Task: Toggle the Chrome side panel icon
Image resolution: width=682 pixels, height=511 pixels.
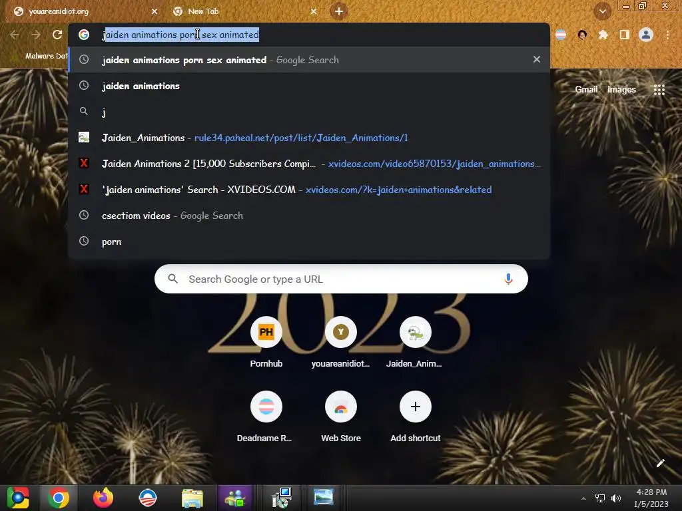Action: (x=624, y=35)
